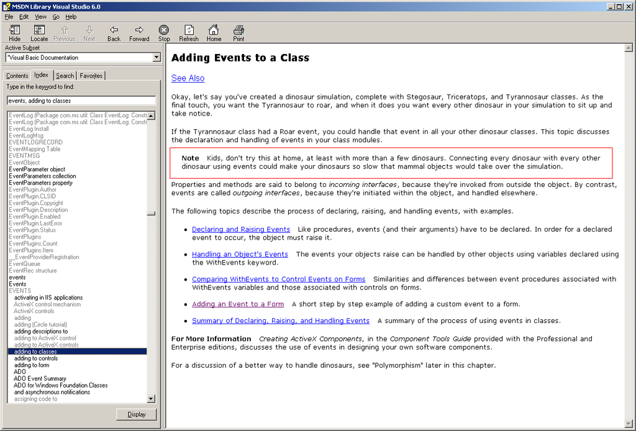Select the 'EventLog Install' index entry

pos(29,129)
